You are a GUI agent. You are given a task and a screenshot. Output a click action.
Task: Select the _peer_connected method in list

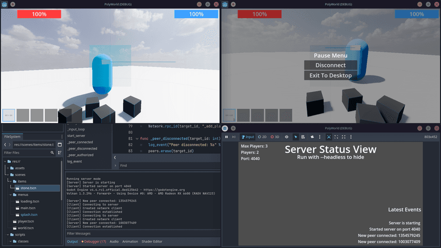point(80,142)
